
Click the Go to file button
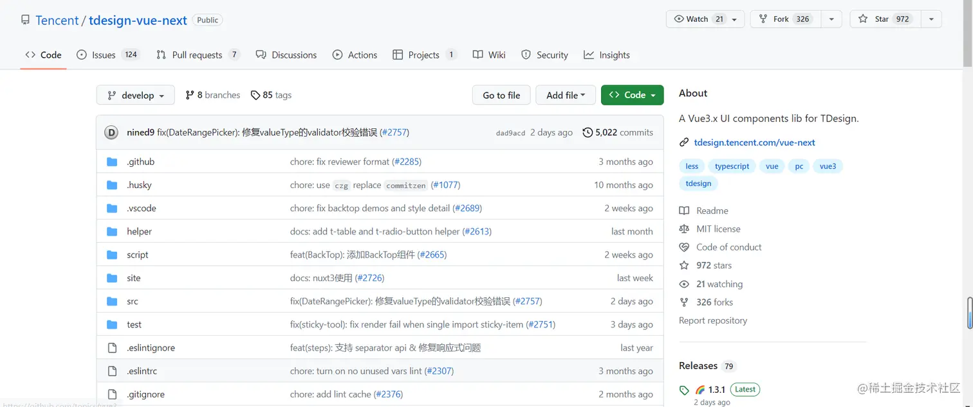501,95
